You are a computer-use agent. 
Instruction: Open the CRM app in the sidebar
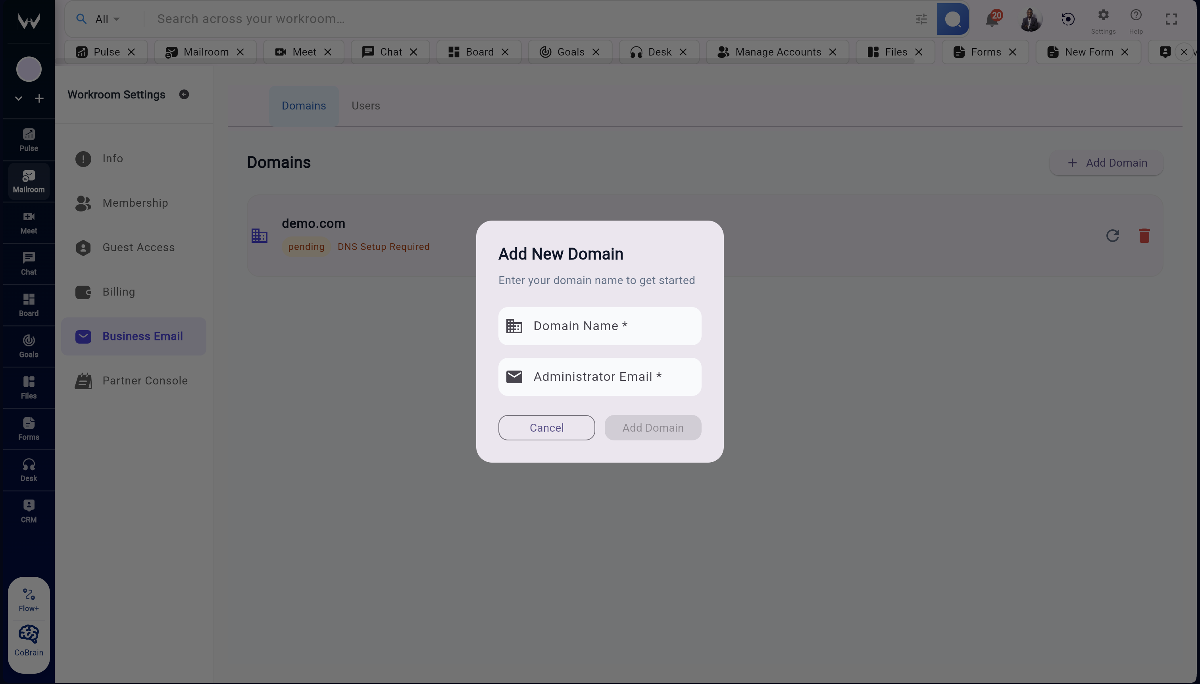point(28,510)
